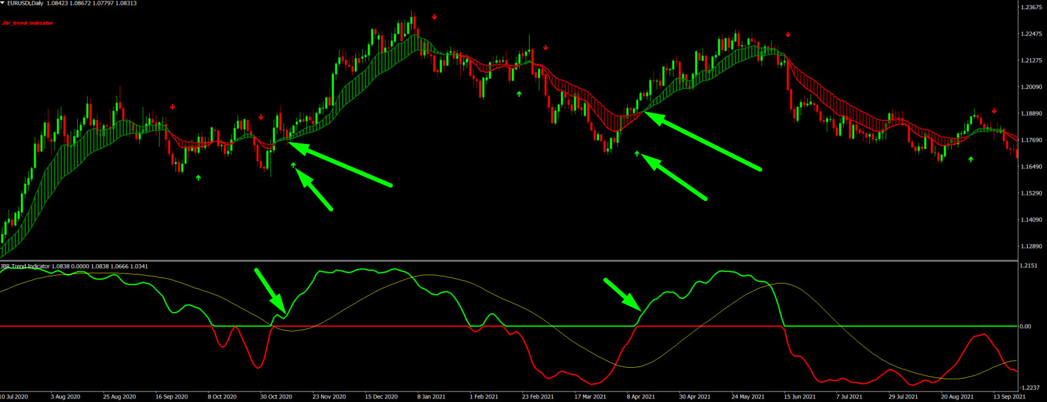Click the 8 Jan 2021 date label
1047x402 pixels.
tap(431, 397)
